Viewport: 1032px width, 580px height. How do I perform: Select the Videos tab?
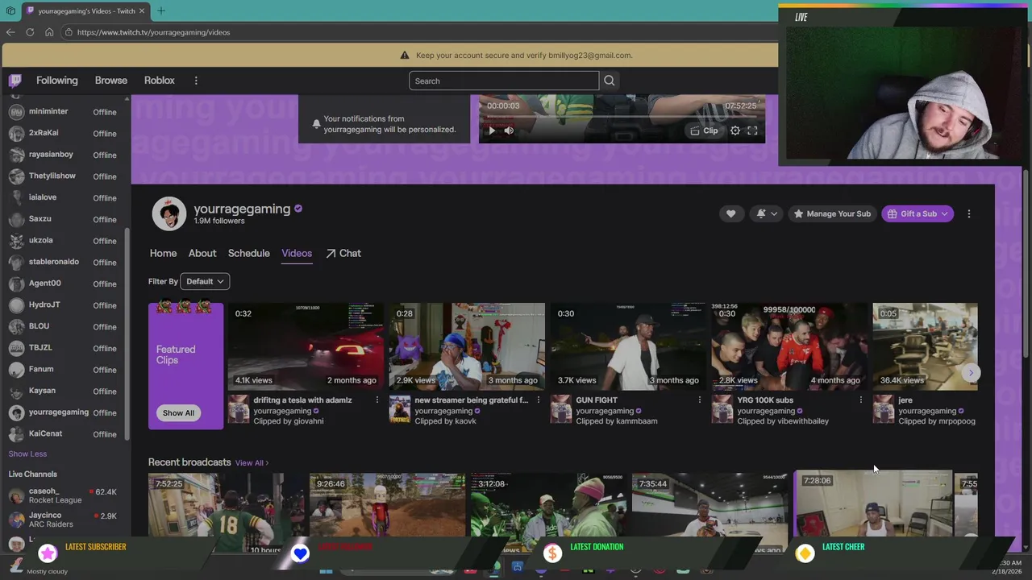[x=297, y=253]
